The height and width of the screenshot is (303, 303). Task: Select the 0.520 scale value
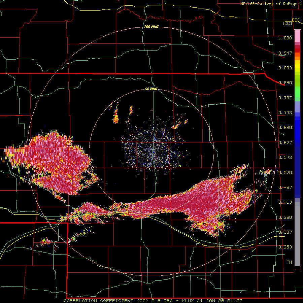pyautogui.click(x=285, y=173)
